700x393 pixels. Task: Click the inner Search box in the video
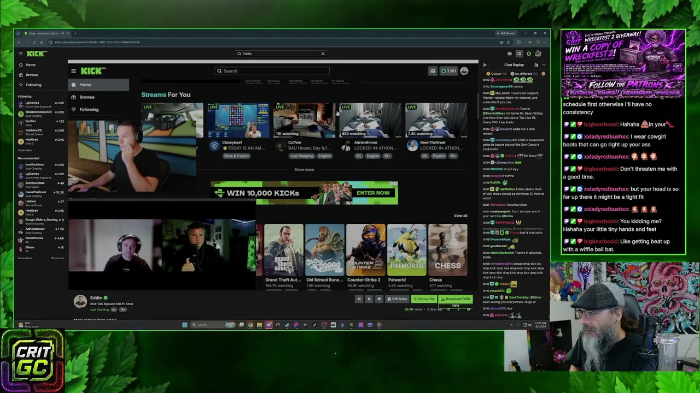coord(272,71)
